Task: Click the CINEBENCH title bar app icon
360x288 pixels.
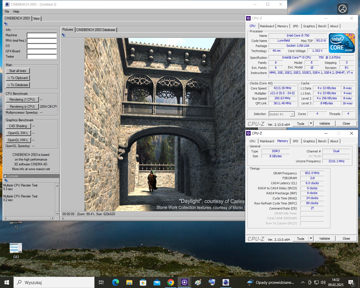Action: click(x=7, y=4)
